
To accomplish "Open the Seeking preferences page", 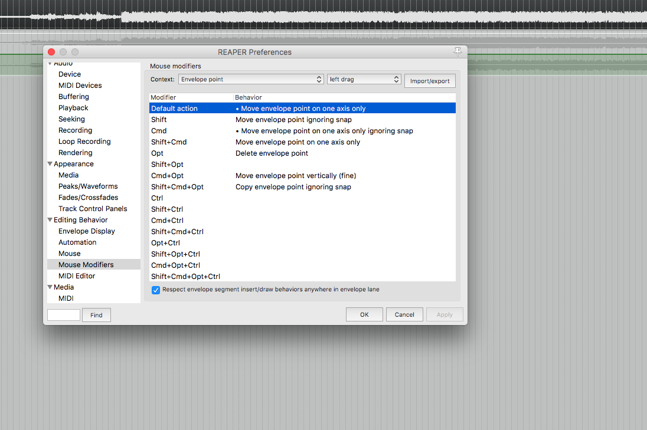I will point(71,119).
